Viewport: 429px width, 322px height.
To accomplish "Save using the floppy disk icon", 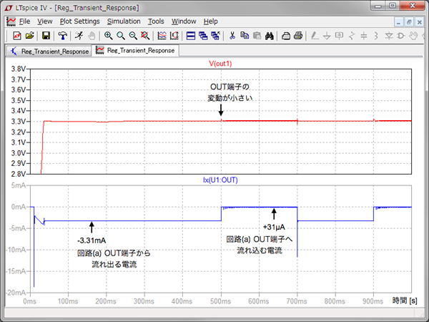I will [x=46, y=35].
